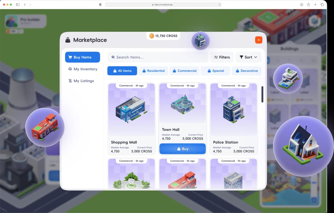
Task: Click the browser forward arrow
Action: click(x=30, y=4)
